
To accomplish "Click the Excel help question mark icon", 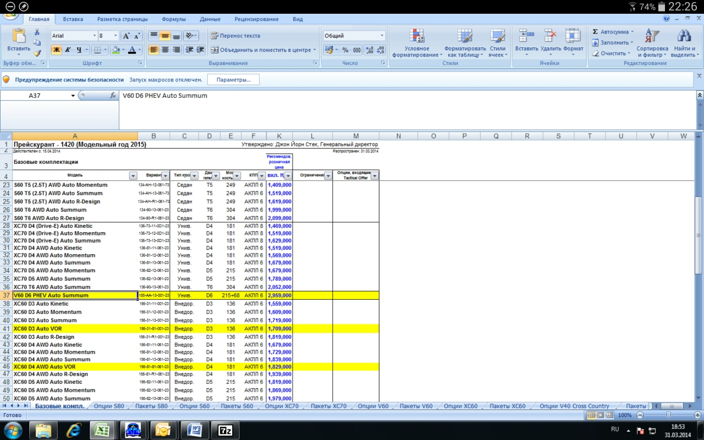I will [x=667, y=19].
